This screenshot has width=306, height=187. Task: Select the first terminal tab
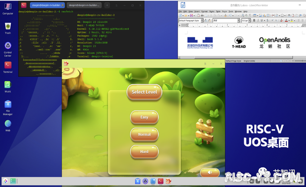[x=47, y=5]
